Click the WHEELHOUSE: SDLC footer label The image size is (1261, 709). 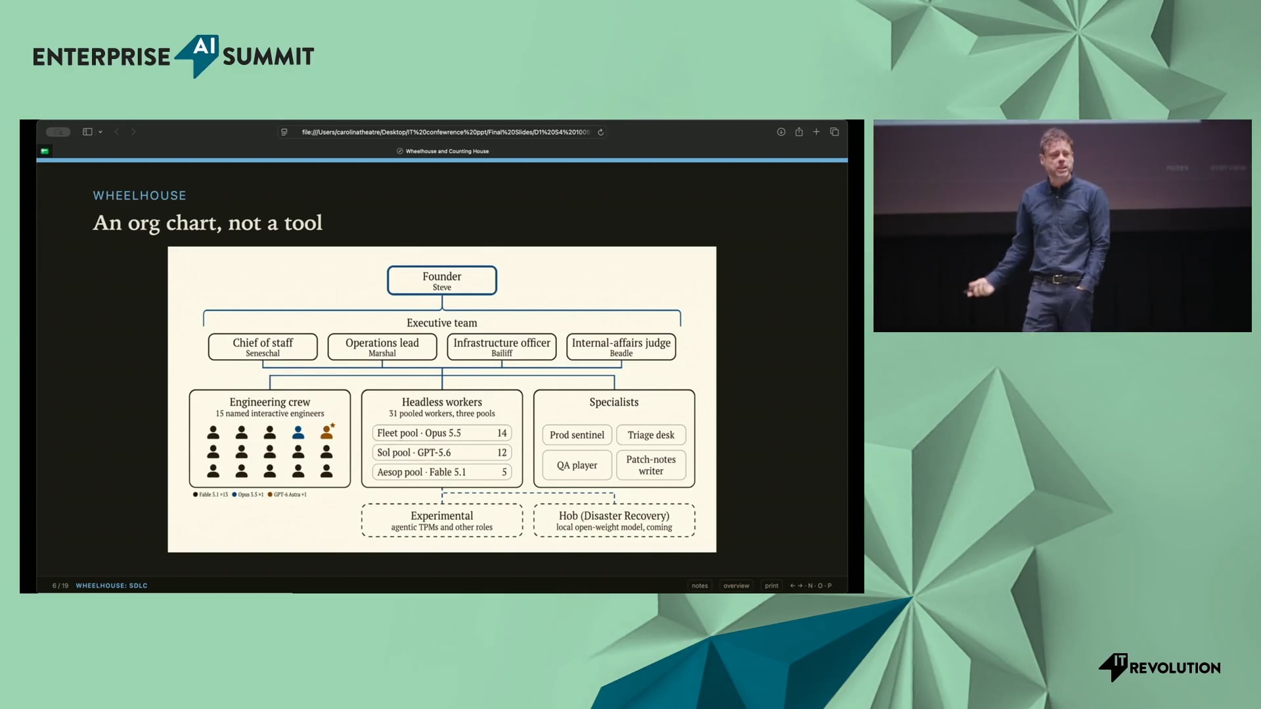tap(112, 586)
